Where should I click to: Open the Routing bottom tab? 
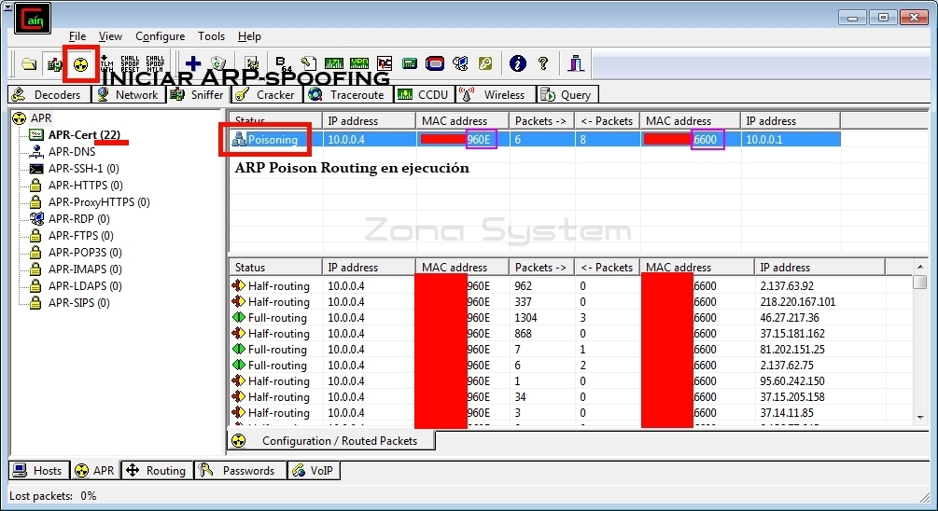[x=158, y=470]
